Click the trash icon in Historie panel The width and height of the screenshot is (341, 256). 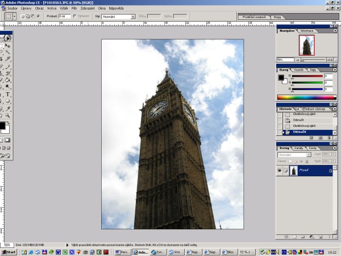pos(330,138)
